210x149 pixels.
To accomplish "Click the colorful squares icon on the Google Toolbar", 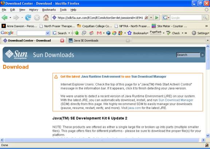I will pyautogui.click(x=120, y=33).
